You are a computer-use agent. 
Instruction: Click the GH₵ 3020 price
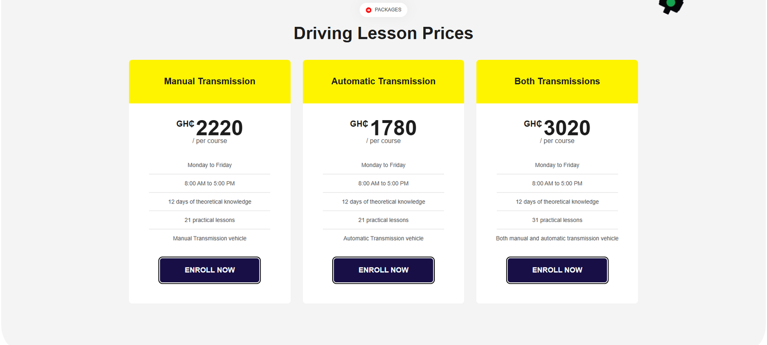pyautogui.click(x=566, y=128)
